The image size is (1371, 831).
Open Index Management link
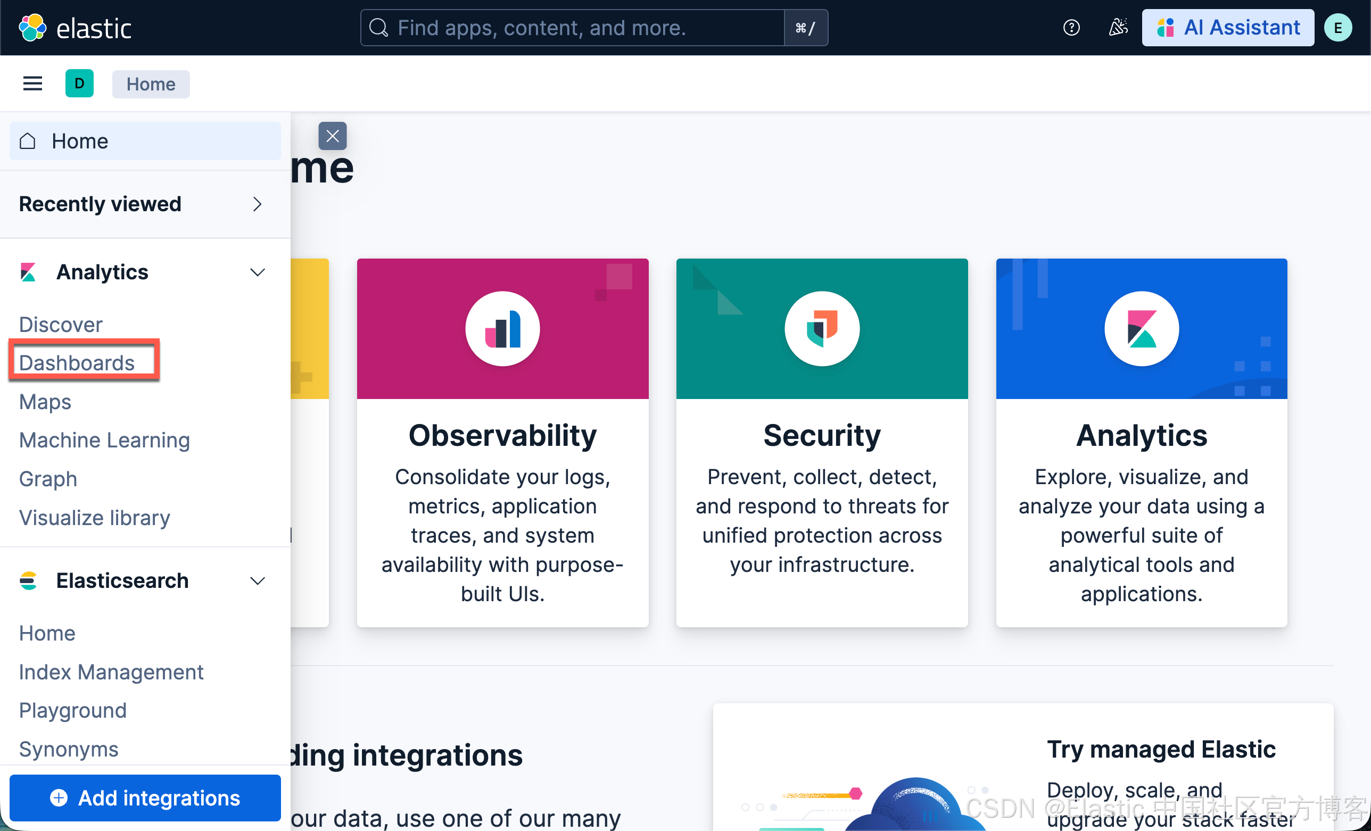click(111, 672)
